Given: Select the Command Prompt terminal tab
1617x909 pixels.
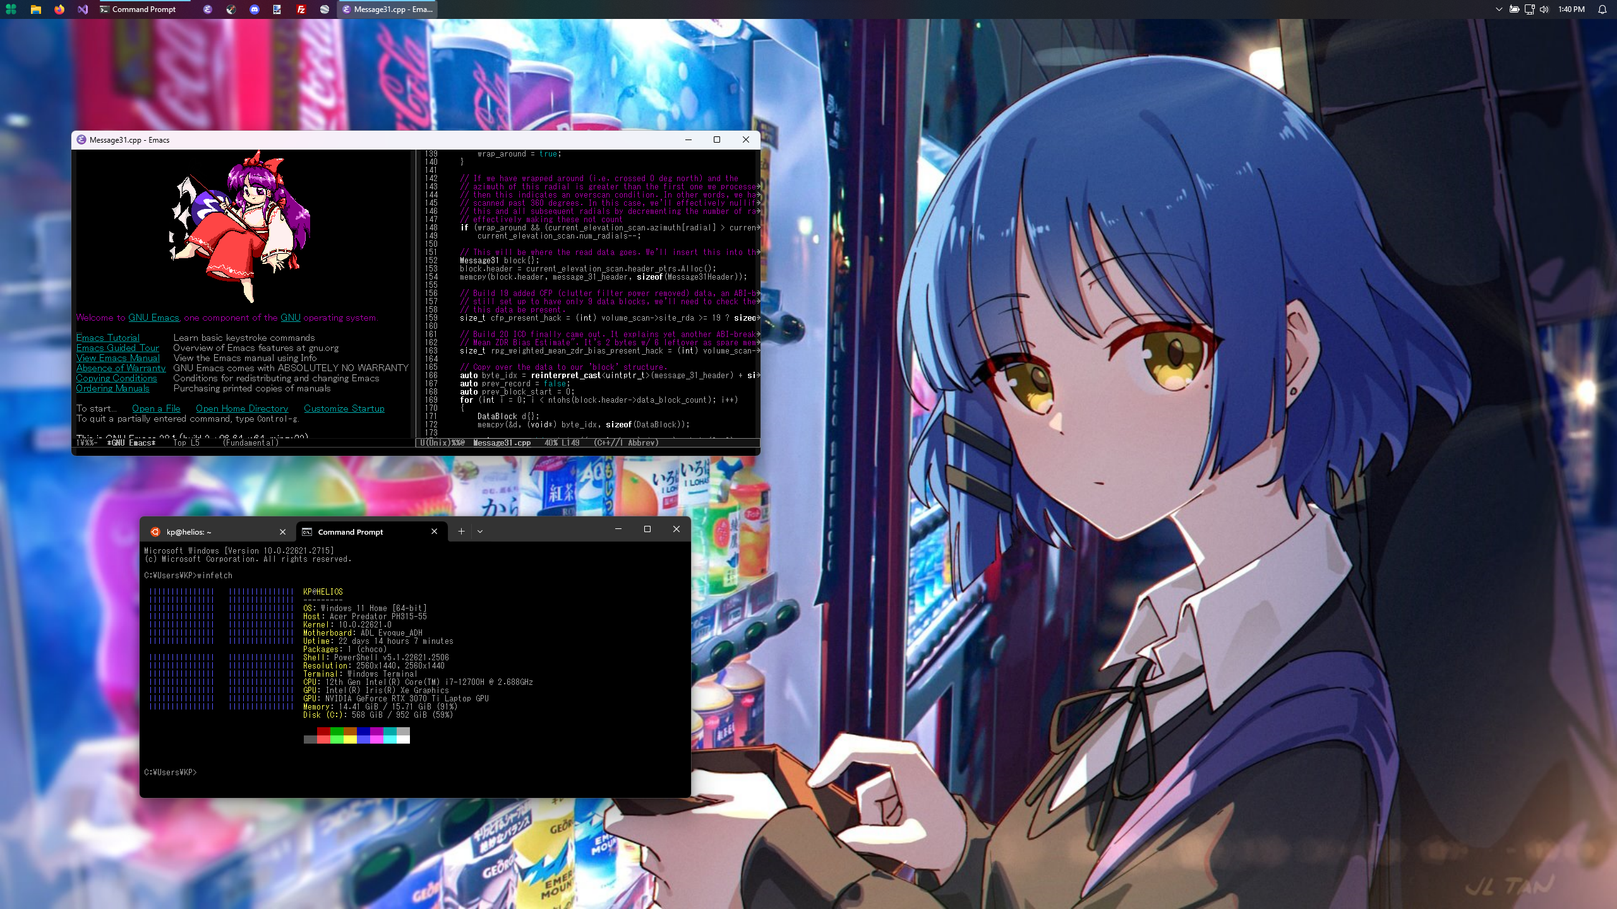Looking at the screenshot, I should pyautogui.click(x=371, y=532).
